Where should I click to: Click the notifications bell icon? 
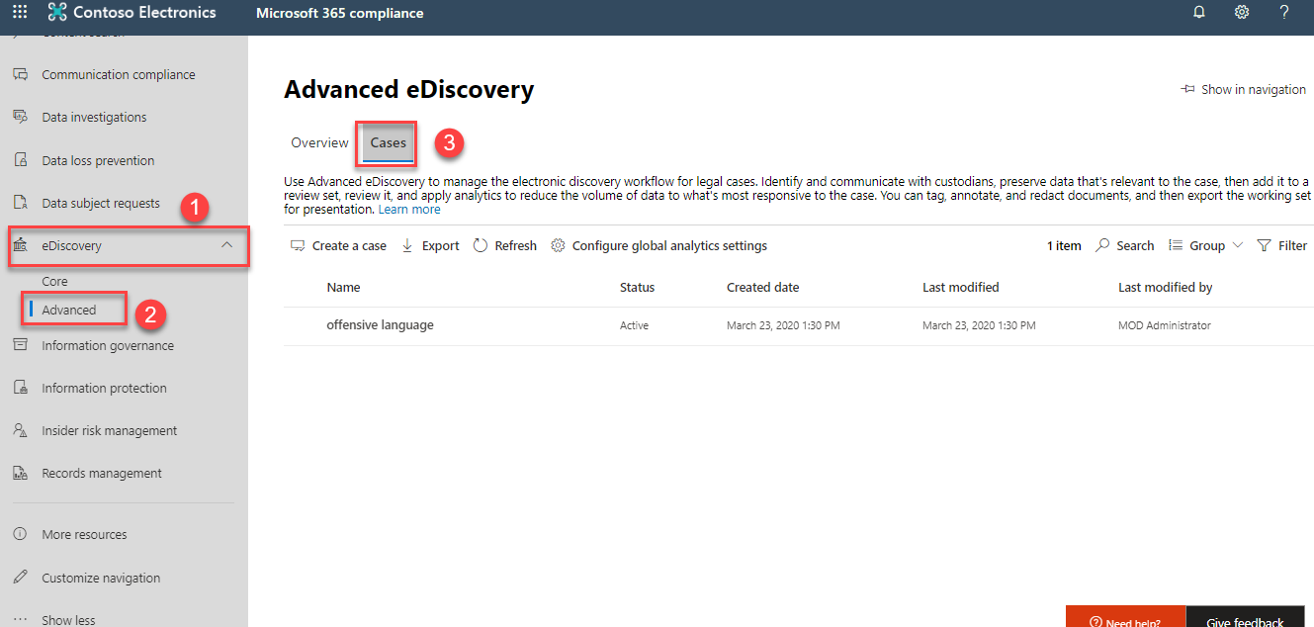[x=1199, y=13]
